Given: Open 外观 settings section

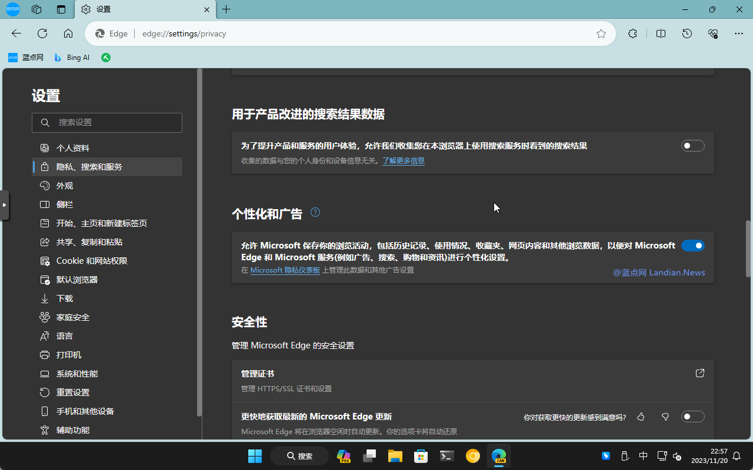Looking at the screenshot, I should (107, 186).
